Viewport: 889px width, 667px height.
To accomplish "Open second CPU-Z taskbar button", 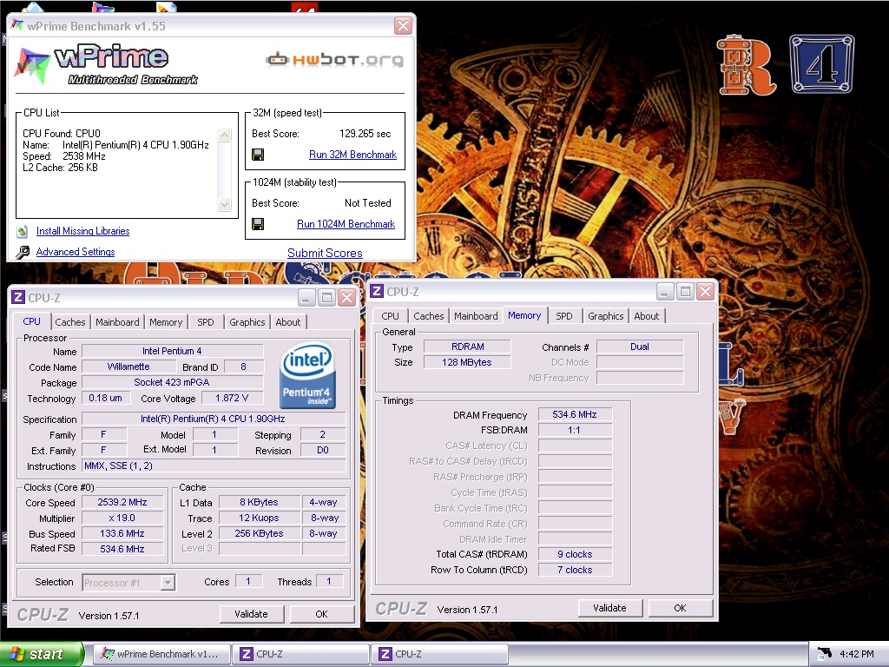I will [x=439, y=654].
